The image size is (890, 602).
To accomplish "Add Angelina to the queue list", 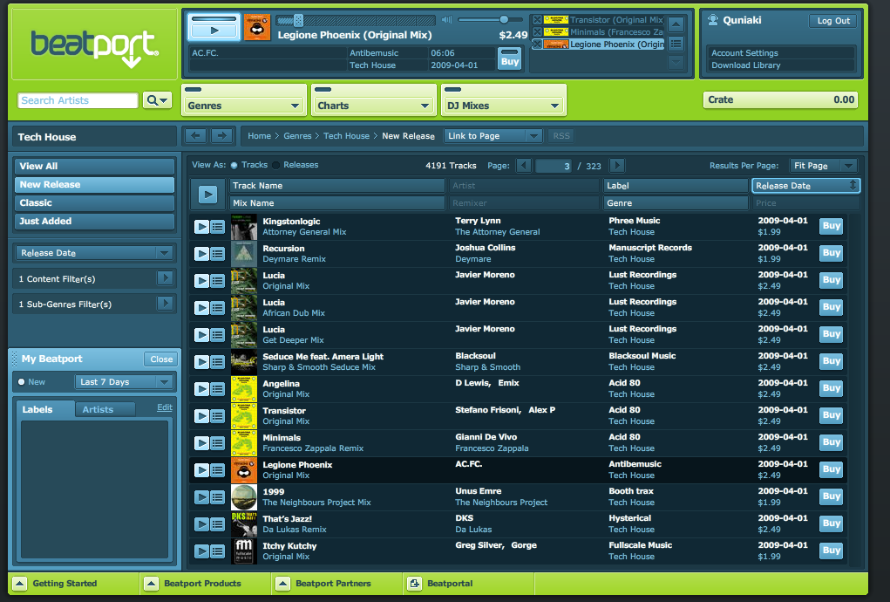I will coord(217,389).
